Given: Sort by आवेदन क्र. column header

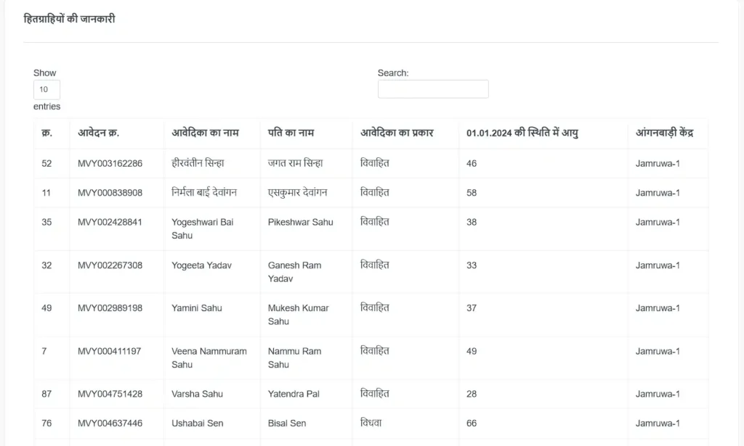Looking at the screenshot, I should pos(99,133).
